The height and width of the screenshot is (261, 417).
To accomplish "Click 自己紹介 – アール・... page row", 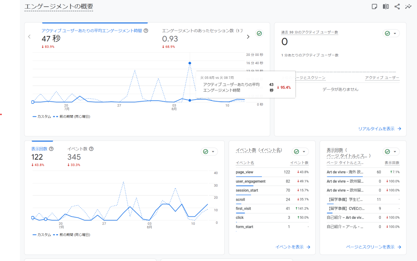I will click(x=363, y=227).
